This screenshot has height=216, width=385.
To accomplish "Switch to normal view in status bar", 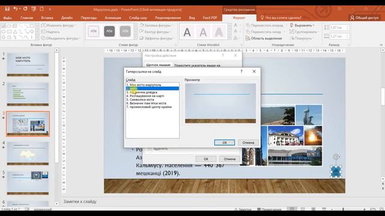I will pos(292,209).
